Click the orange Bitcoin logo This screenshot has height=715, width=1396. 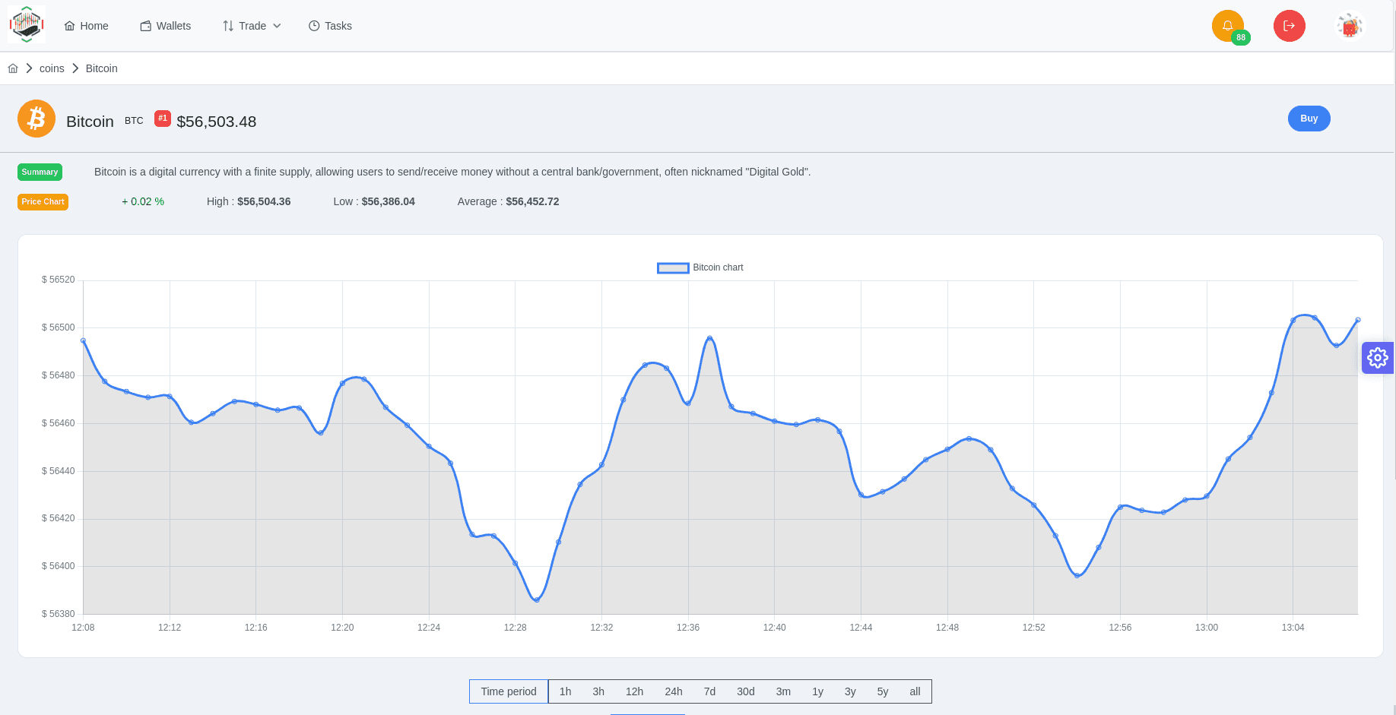(x=36, y=119)
